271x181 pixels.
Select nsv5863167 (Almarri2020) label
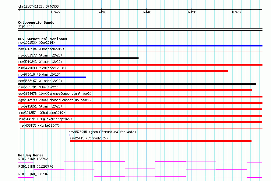[40, 81]
